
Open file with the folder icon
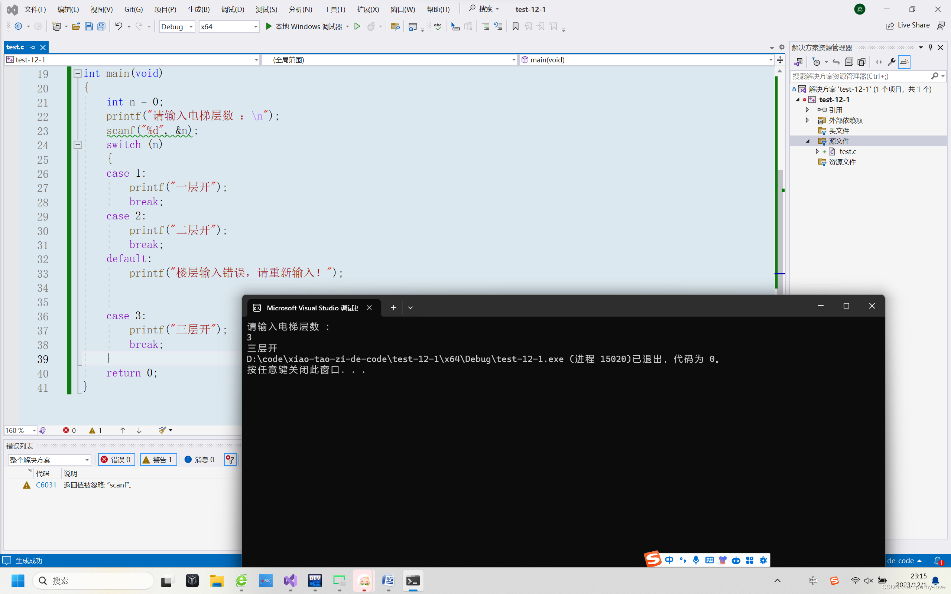point(76,26)
